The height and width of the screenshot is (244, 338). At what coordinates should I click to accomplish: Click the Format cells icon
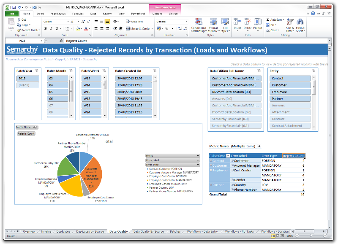(x=257, y=22)
